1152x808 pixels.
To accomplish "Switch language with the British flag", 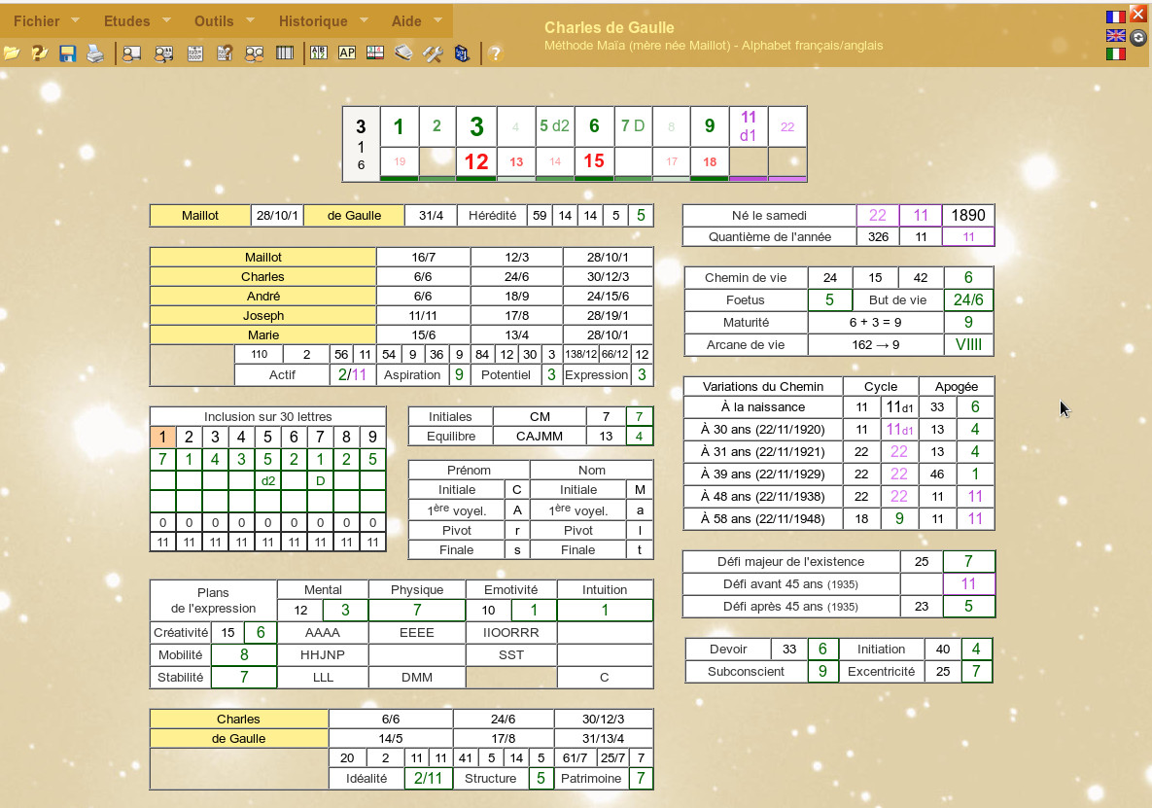I will click(1116, 35).
